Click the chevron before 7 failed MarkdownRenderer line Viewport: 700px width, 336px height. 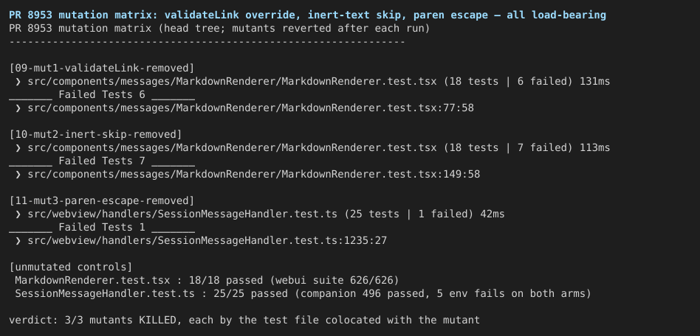point(18,147)
